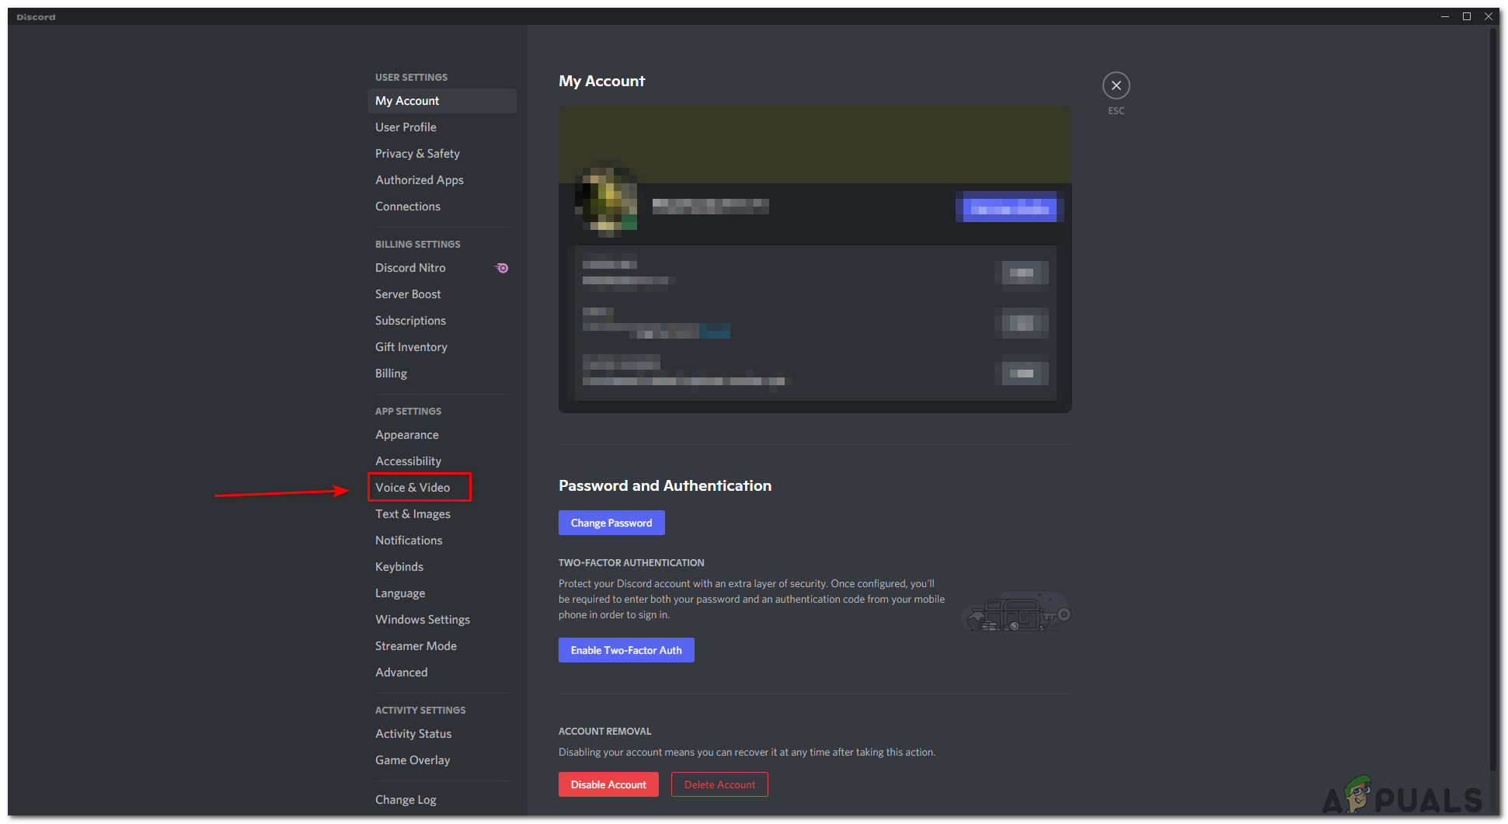The width and height of the screenshot is (1508, 824).
Task: Open Windows Settings page
Action: click(441, 620)
